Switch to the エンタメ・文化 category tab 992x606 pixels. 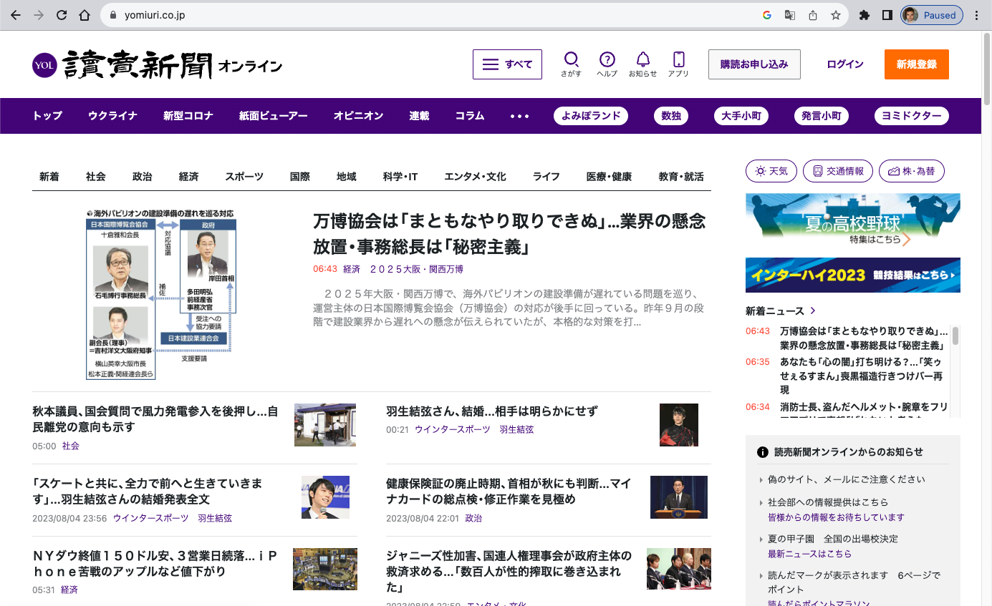(476, 177)
